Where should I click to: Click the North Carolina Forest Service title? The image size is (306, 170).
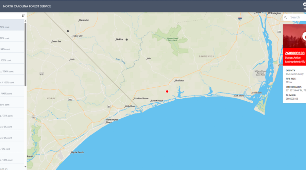[27, 6]
